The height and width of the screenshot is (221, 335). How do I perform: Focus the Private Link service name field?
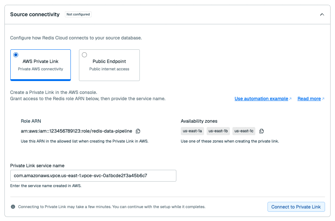pos(93,176)
